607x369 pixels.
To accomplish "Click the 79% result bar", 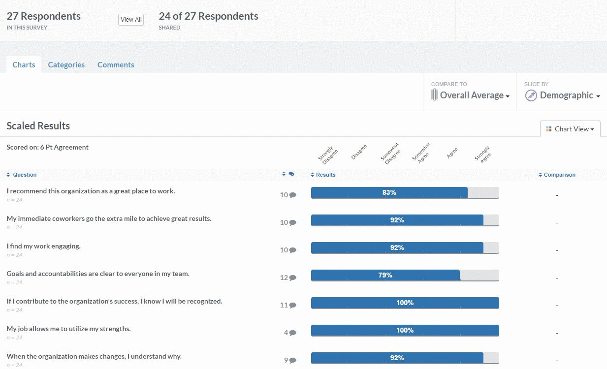I will pyautogui.click(x=385, y=275).
